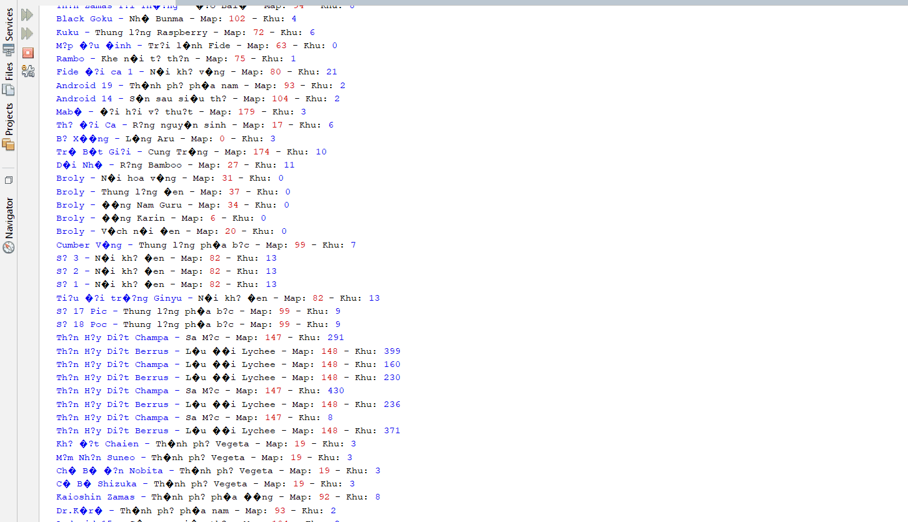
Task: Click the Navigator compass icon
Action: (x=8, y=248)
